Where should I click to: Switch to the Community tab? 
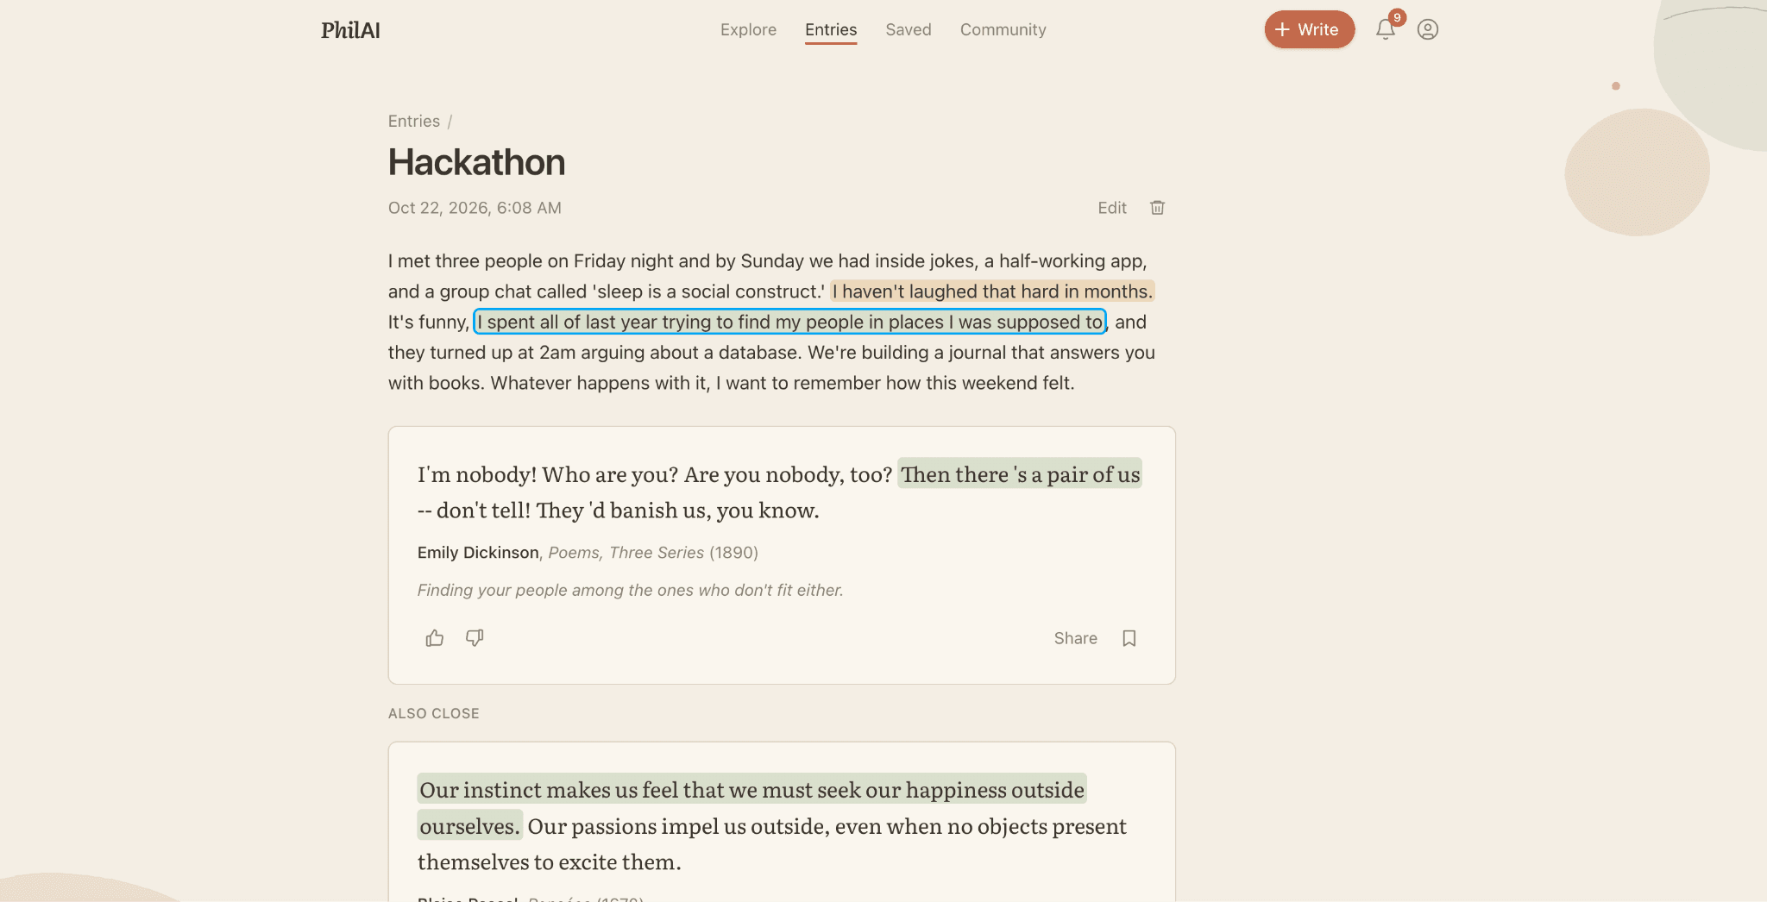tap(1003, 29)
